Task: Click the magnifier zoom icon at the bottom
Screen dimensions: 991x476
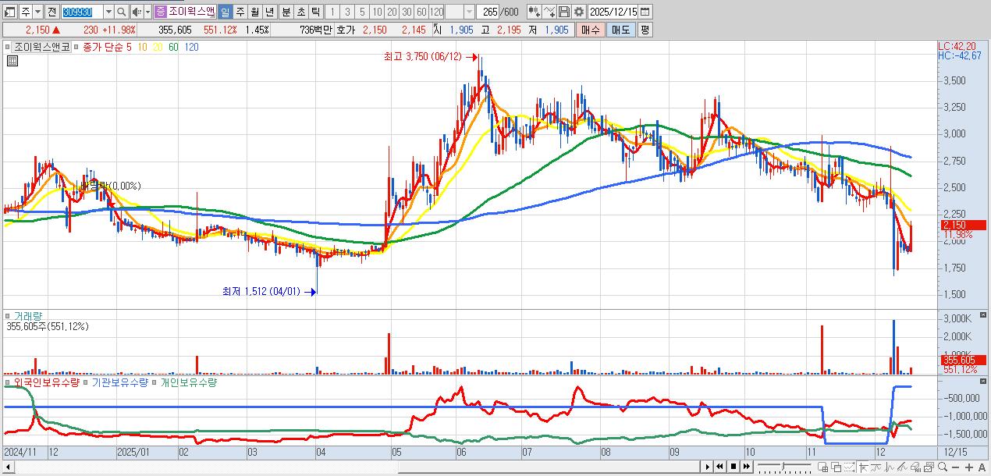Action: [943, 467]
